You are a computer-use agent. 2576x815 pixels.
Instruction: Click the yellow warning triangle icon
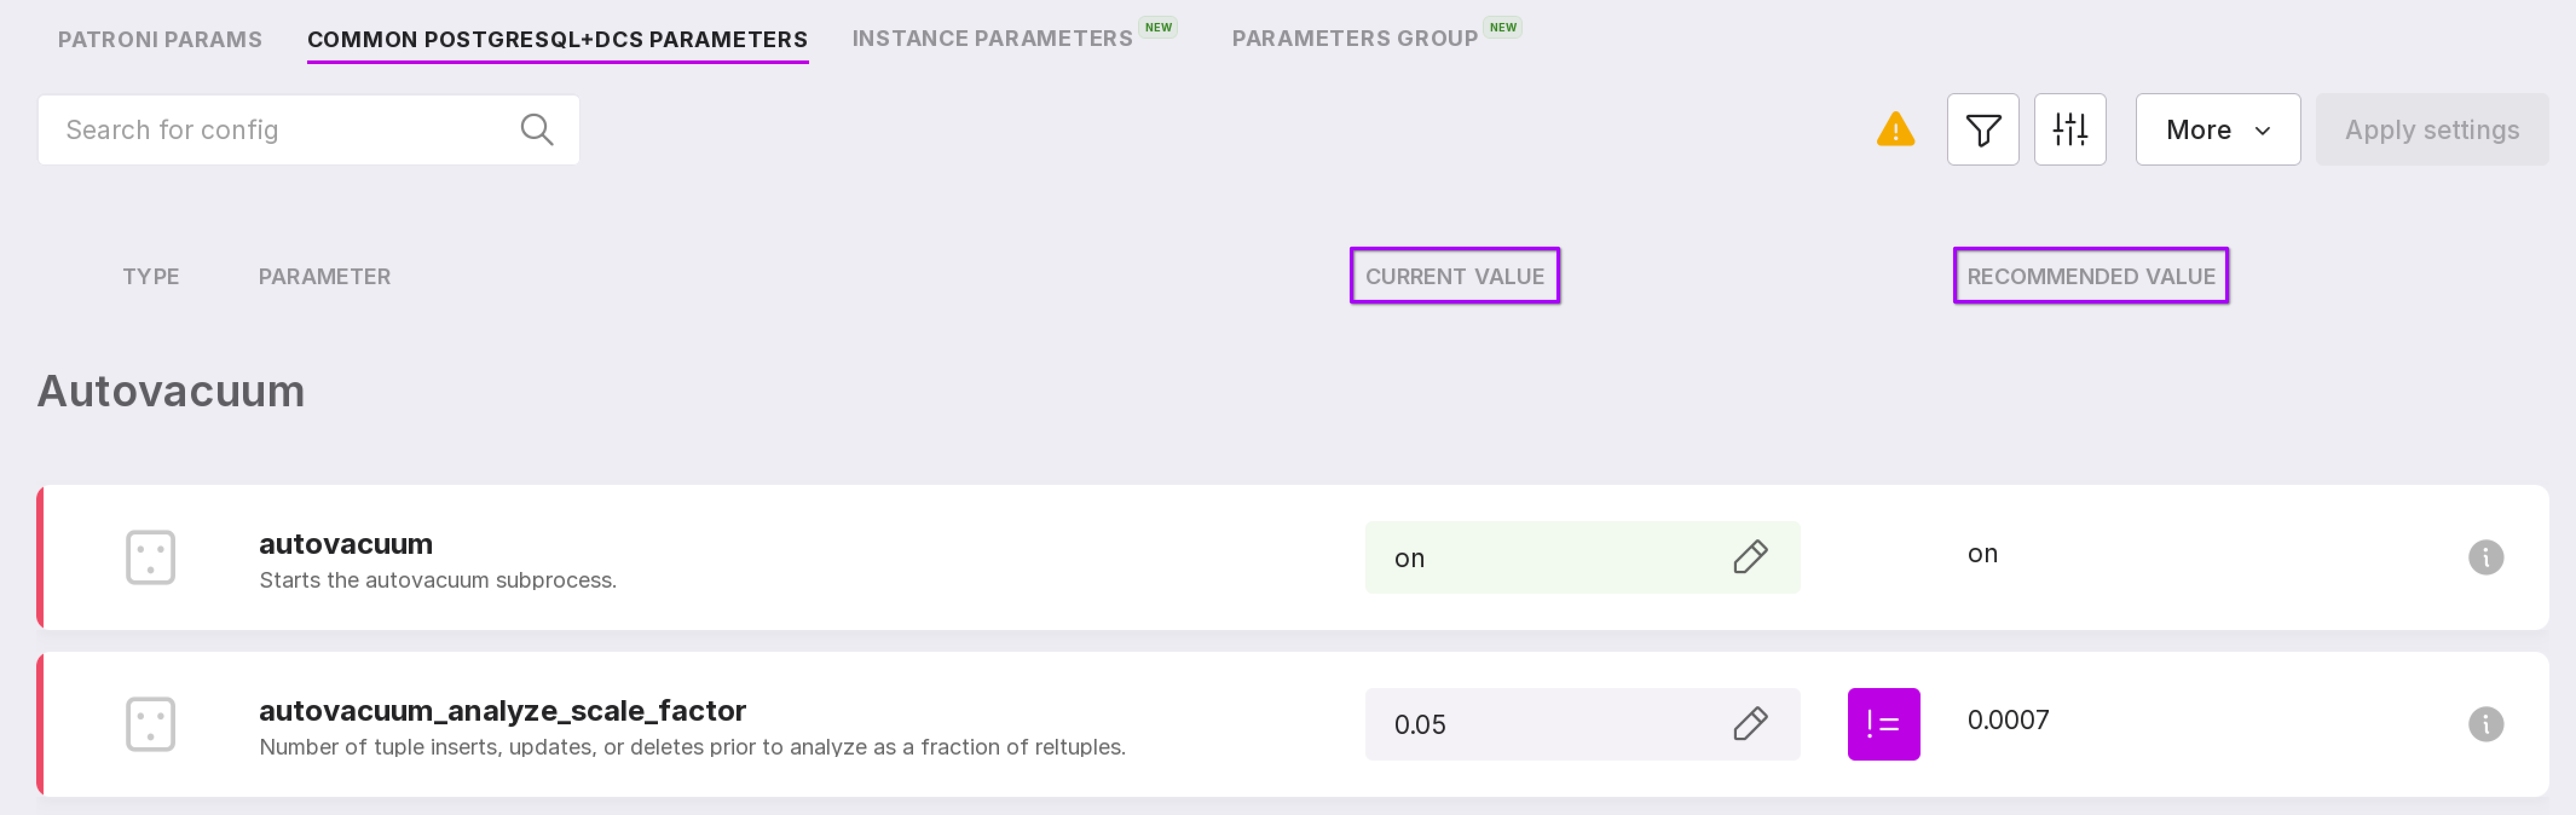(1895, 130)
